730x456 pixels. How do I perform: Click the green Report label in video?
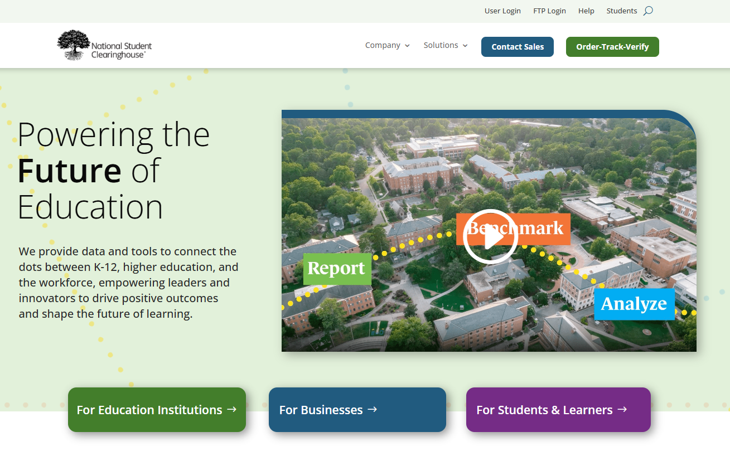pos(337,269)
